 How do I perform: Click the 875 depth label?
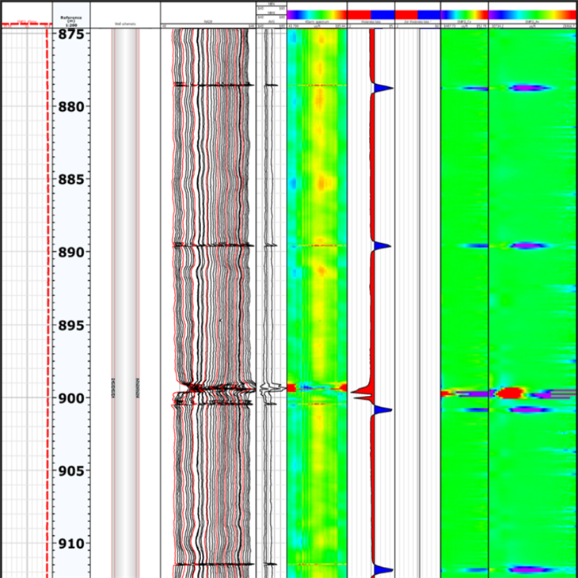71,35
